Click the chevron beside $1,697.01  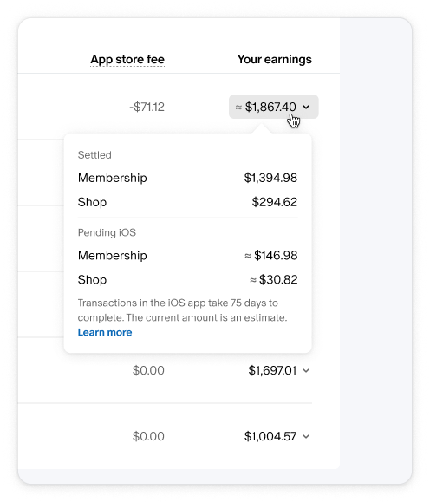pos(306,371)
